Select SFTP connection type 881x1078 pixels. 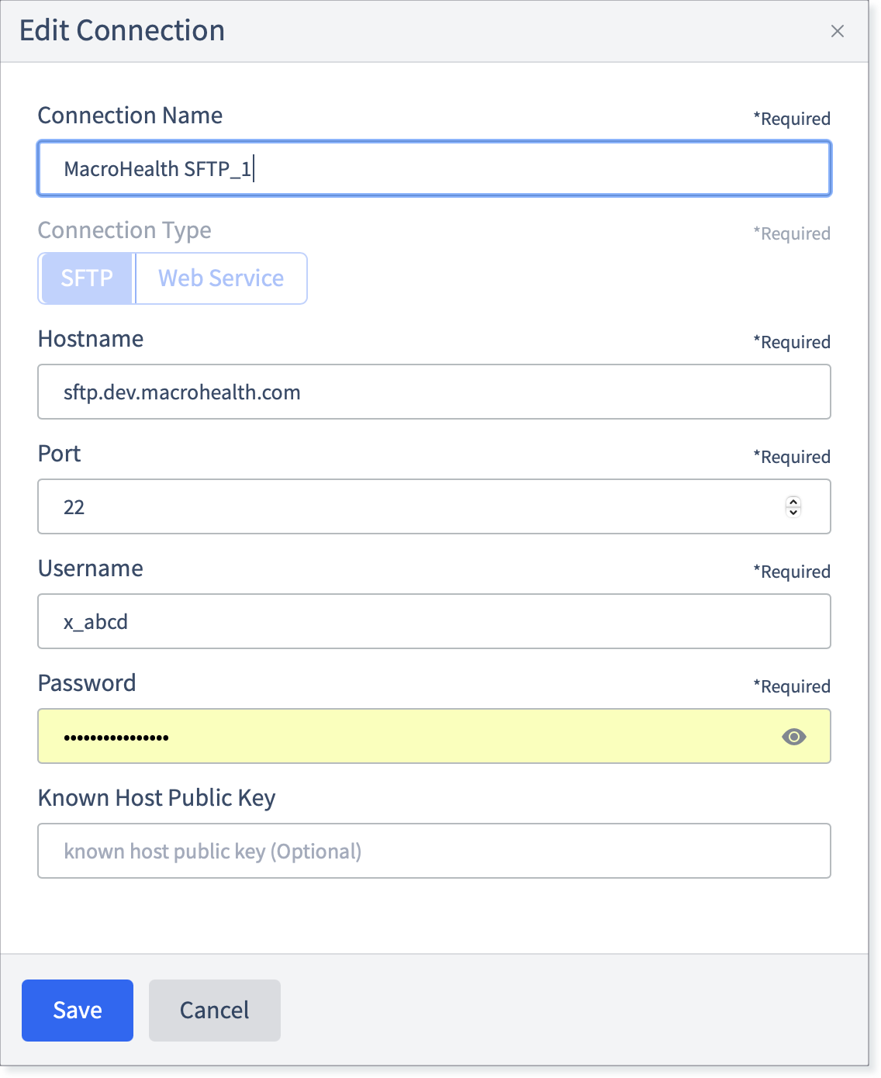coord(87,278)
